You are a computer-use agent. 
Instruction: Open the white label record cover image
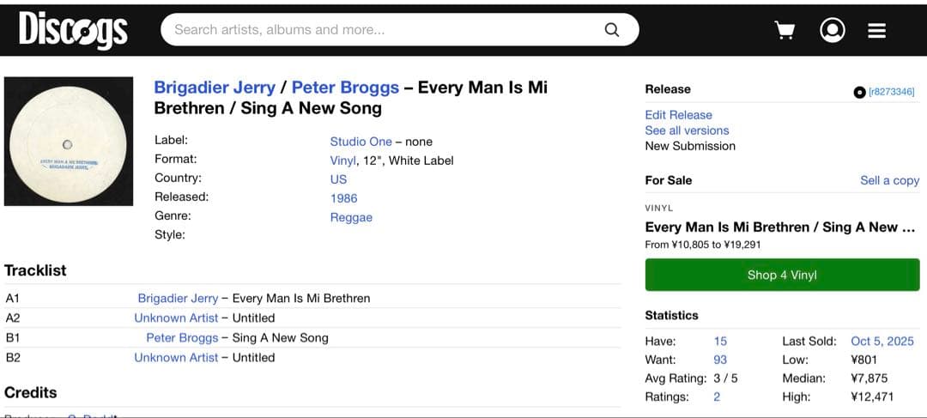tap(69, 142)
